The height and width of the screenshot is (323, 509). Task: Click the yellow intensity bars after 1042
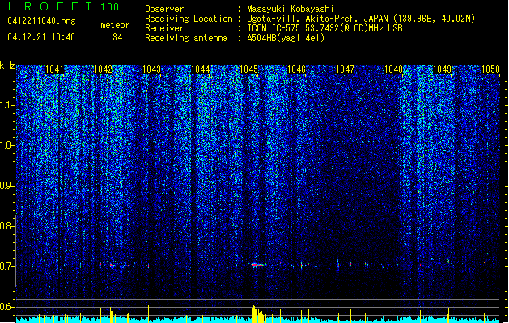[x=112, y=315]
